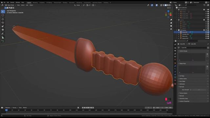Select the Rotate tool
This screenshot has width=210, height=118.
(x=3, y=23)
